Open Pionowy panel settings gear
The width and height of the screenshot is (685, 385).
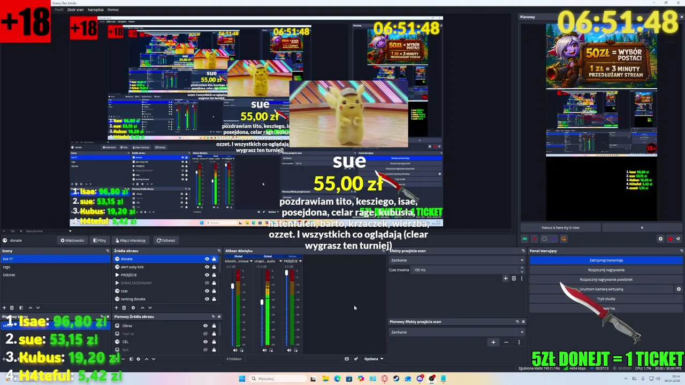[660, 239]
